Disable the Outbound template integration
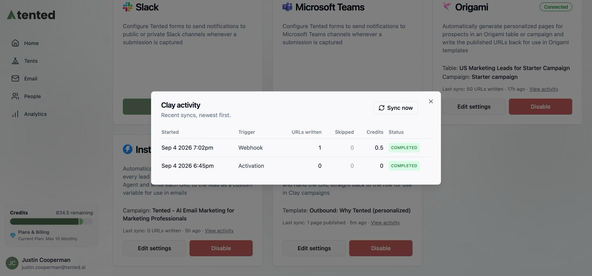The width and height of the screenshot is (592, 276). 381,248
